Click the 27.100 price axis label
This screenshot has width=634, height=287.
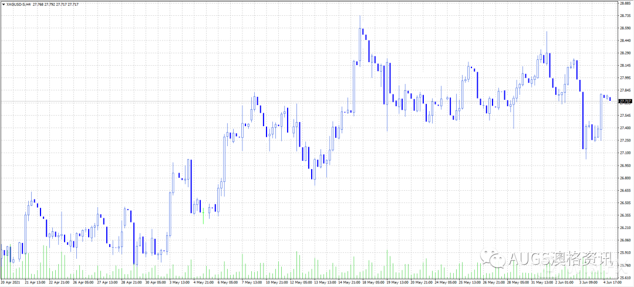click(625, 153)
